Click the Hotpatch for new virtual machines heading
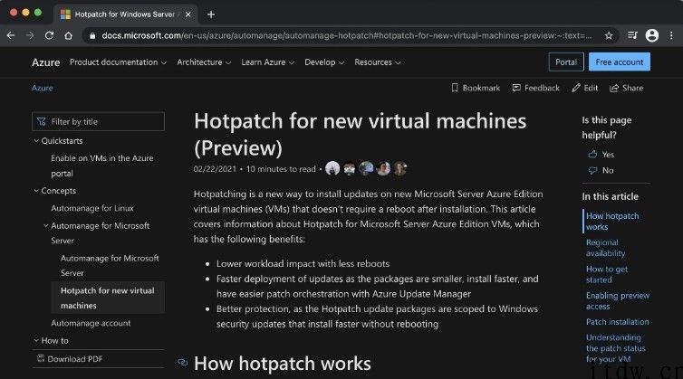The height and width of the screenshot is (379, 683). click(361, 135)
